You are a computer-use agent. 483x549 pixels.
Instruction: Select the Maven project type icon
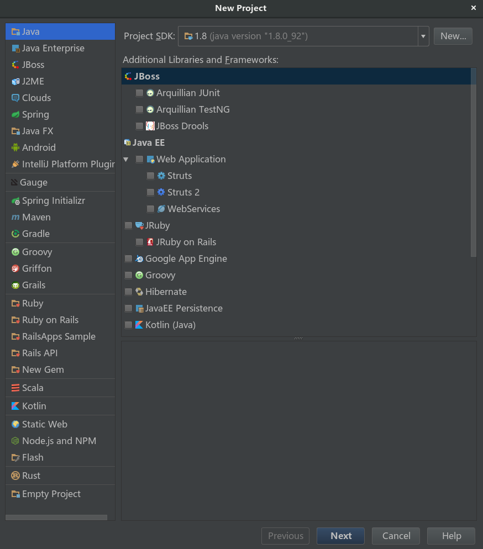(15, 217)
